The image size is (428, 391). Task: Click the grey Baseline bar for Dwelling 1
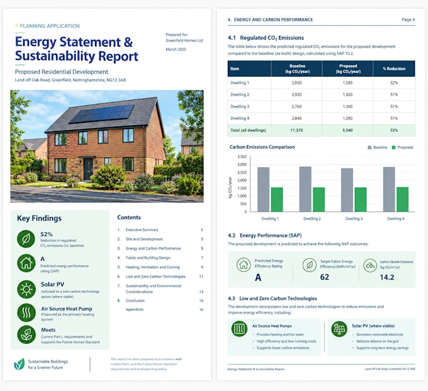tap(263, 190)
